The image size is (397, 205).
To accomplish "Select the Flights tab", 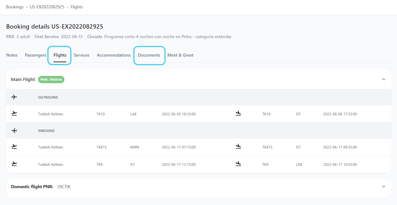I will pos(60,55).
